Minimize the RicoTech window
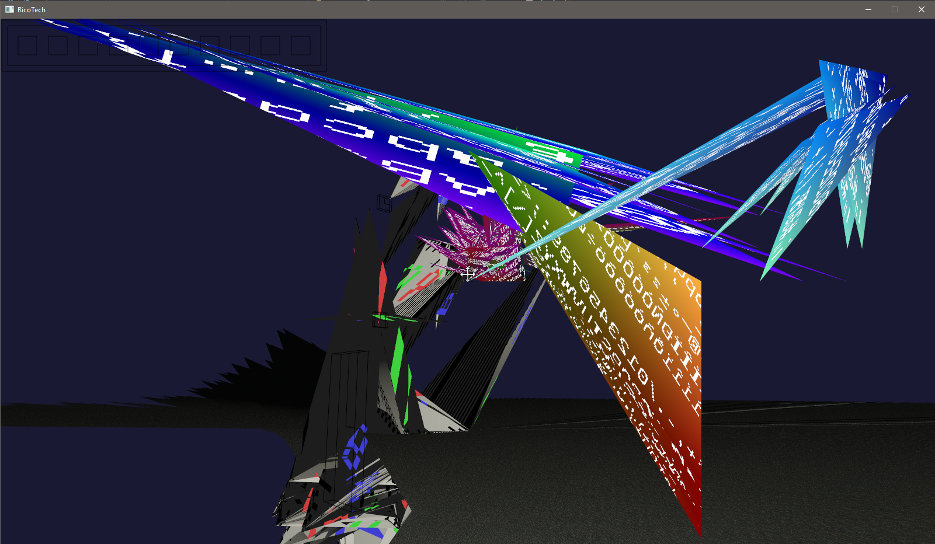Screen dimensions: 935x544 tap(868, 9)
